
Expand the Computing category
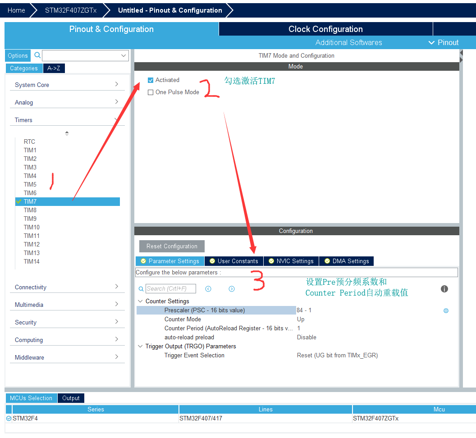(68, 340)
